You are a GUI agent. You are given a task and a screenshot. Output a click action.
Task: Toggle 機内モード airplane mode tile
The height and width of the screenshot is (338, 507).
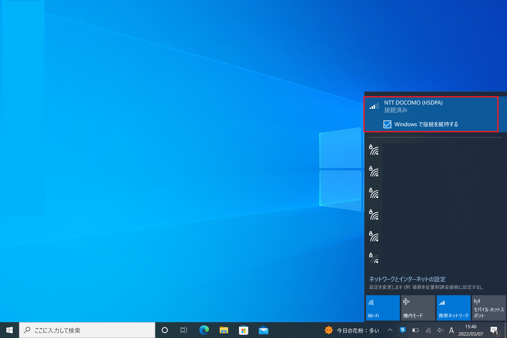418,308
